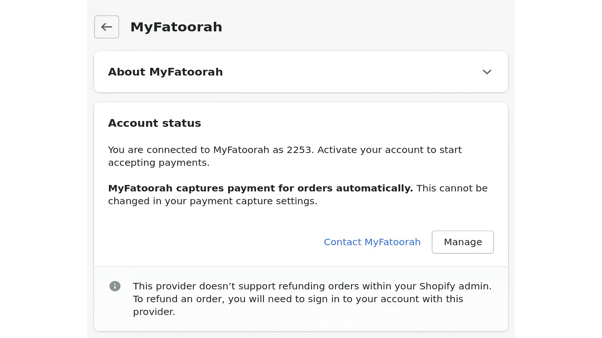Click the MyFatoorah page title
Viewport: 602px width, 338px height.
pos(176,27)
